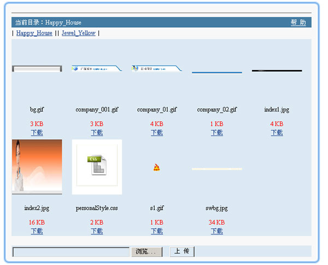Image resolution: width=328 pixels, height=265 pixels.
Task: Click the personalStyle.css file name
Action: point(97,208)
